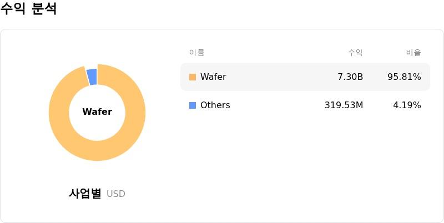The width and height of the screenshot is (444, 223).
Task: Click the Others name label
Action: click(x=215, y=105)
